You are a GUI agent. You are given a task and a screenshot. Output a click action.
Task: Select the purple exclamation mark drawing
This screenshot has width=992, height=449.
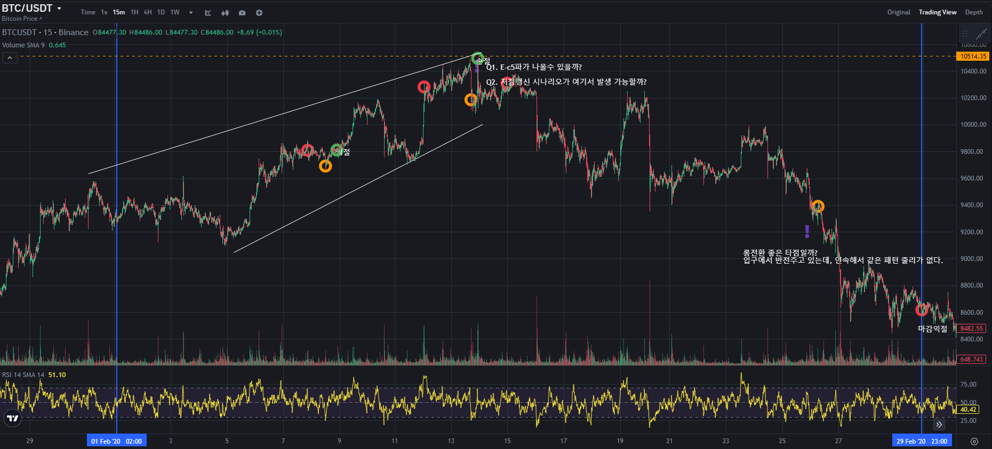(807, 231)
